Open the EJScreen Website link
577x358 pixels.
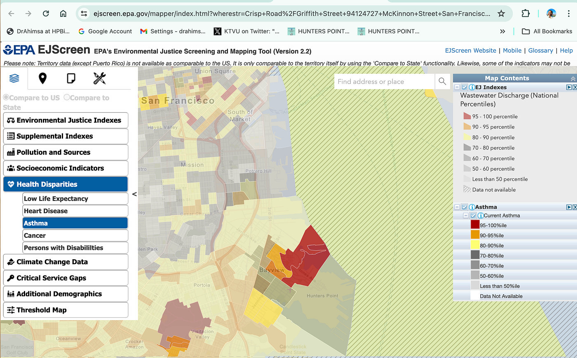coord(471,51)
